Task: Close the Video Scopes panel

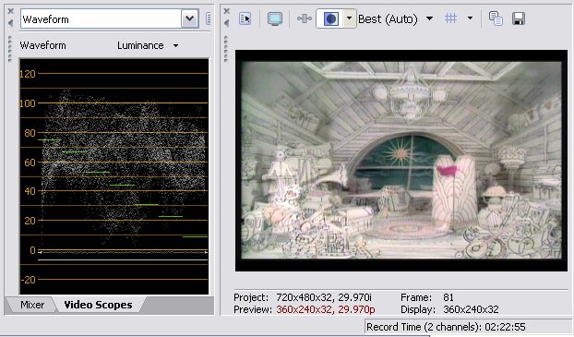Action: click(11, 11)
